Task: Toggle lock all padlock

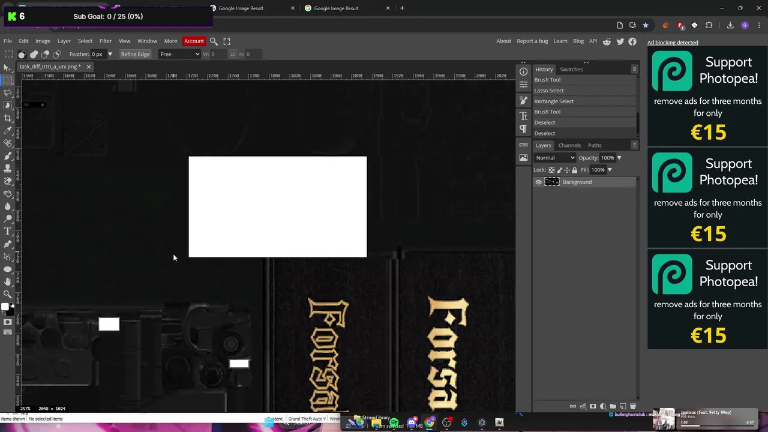Action: pyautogui.click(x=574, y=170)
